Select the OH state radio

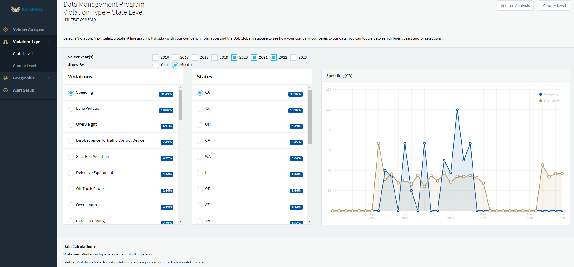(200, 125)
